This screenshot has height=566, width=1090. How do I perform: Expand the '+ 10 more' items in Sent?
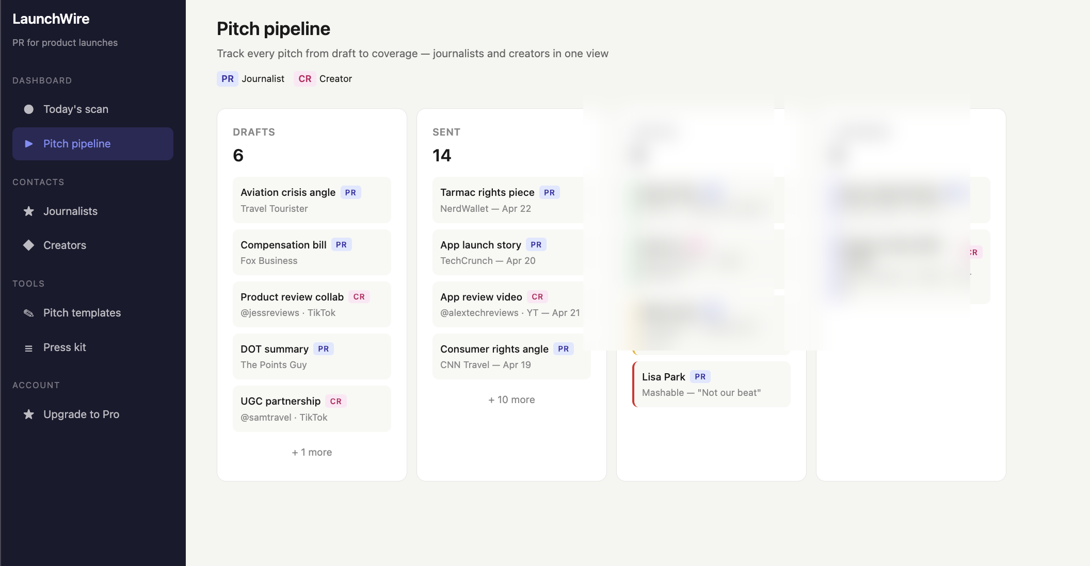[511, 399]
